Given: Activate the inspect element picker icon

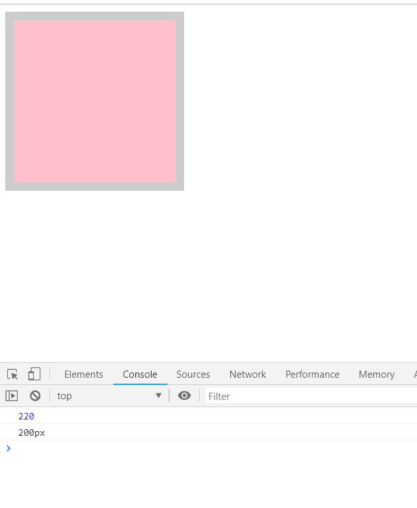Looking at the screenshot, I should [x=12, y=374].
